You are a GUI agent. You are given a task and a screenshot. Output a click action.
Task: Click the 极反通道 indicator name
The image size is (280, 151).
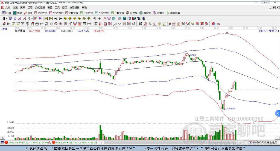20,31
